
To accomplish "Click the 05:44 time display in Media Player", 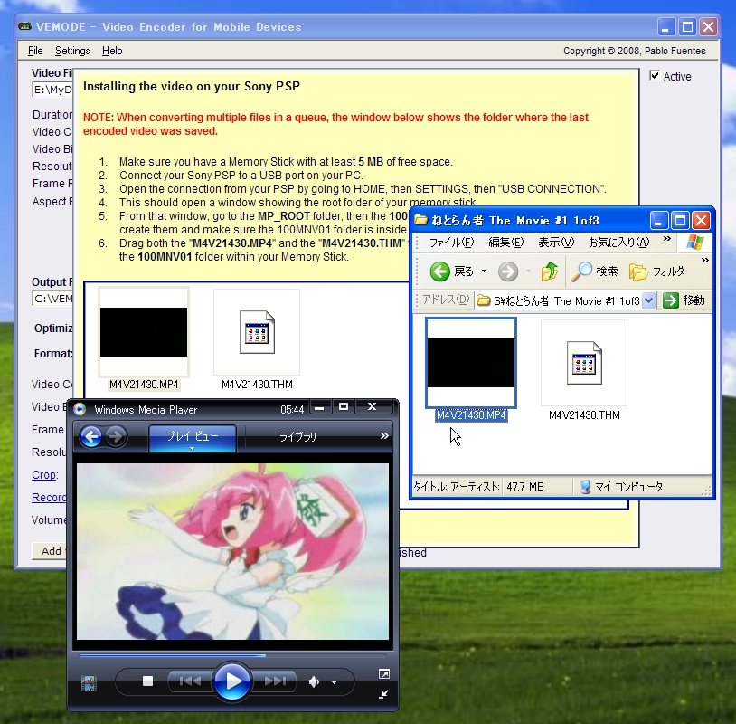I will [x=292, y=410].
